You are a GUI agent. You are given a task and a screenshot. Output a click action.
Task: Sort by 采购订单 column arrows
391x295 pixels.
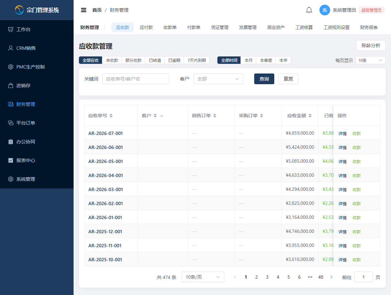pyautogui.click(x=262, y=116)
